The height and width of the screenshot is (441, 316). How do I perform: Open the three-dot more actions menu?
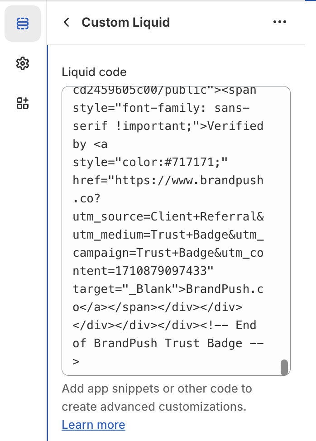[x=280, y=22]
